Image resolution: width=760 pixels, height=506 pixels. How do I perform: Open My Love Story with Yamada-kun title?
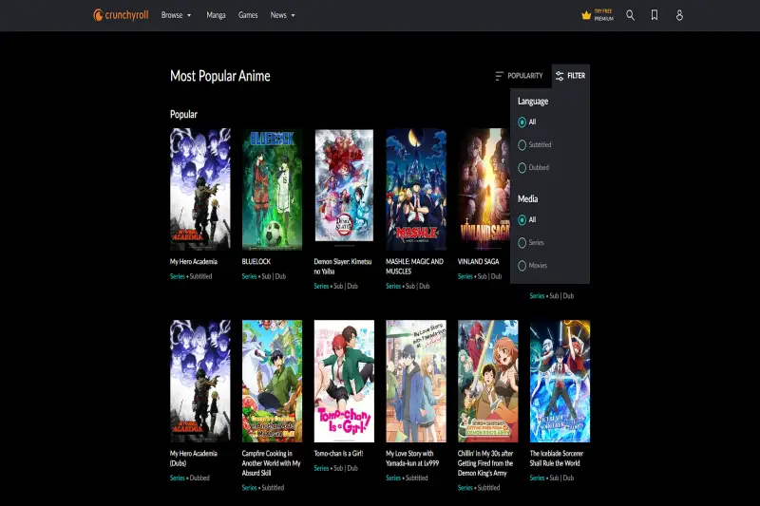(x=412, y=459)
